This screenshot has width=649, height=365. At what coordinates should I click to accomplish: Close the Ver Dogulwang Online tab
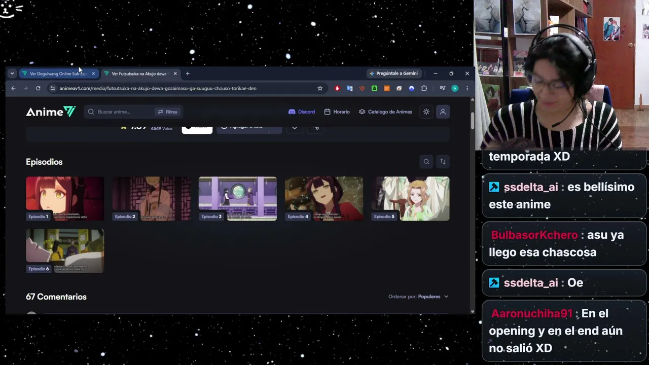[x=93, y=74]
